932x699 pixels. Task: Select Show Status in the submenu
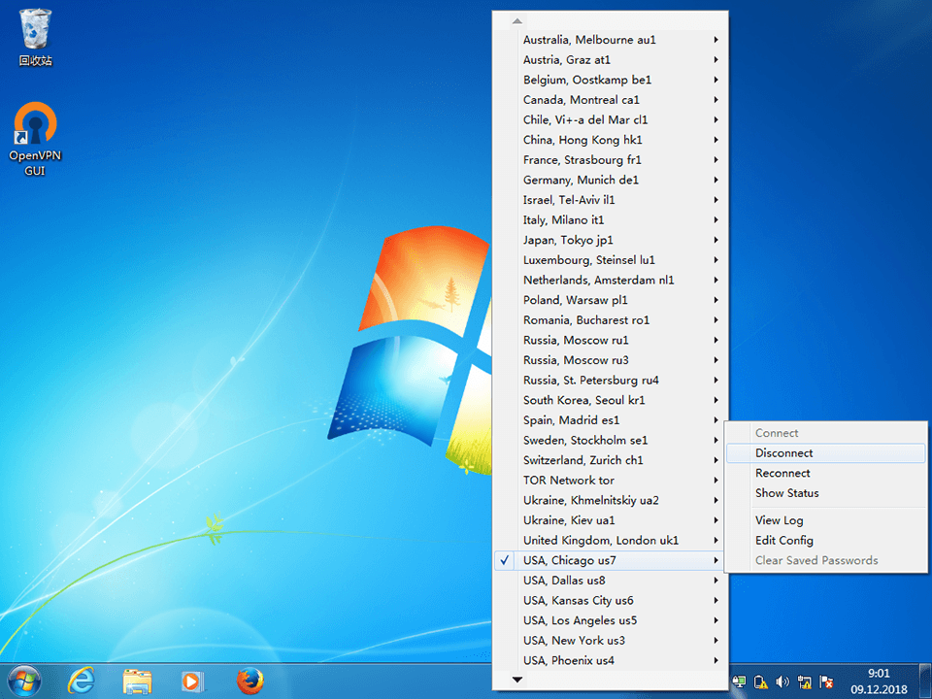coord(825,493)
